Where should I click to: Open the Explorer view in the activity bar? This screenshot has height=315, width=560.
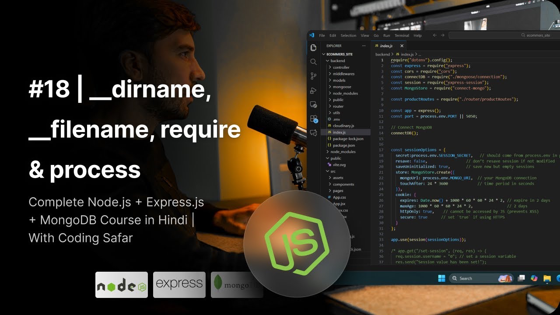tap(313, 48)
